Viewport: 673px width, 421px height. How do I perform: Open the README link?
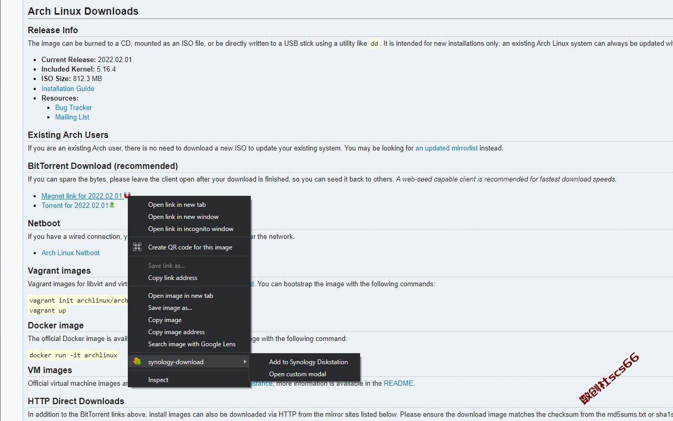click(x=398, y=383)
